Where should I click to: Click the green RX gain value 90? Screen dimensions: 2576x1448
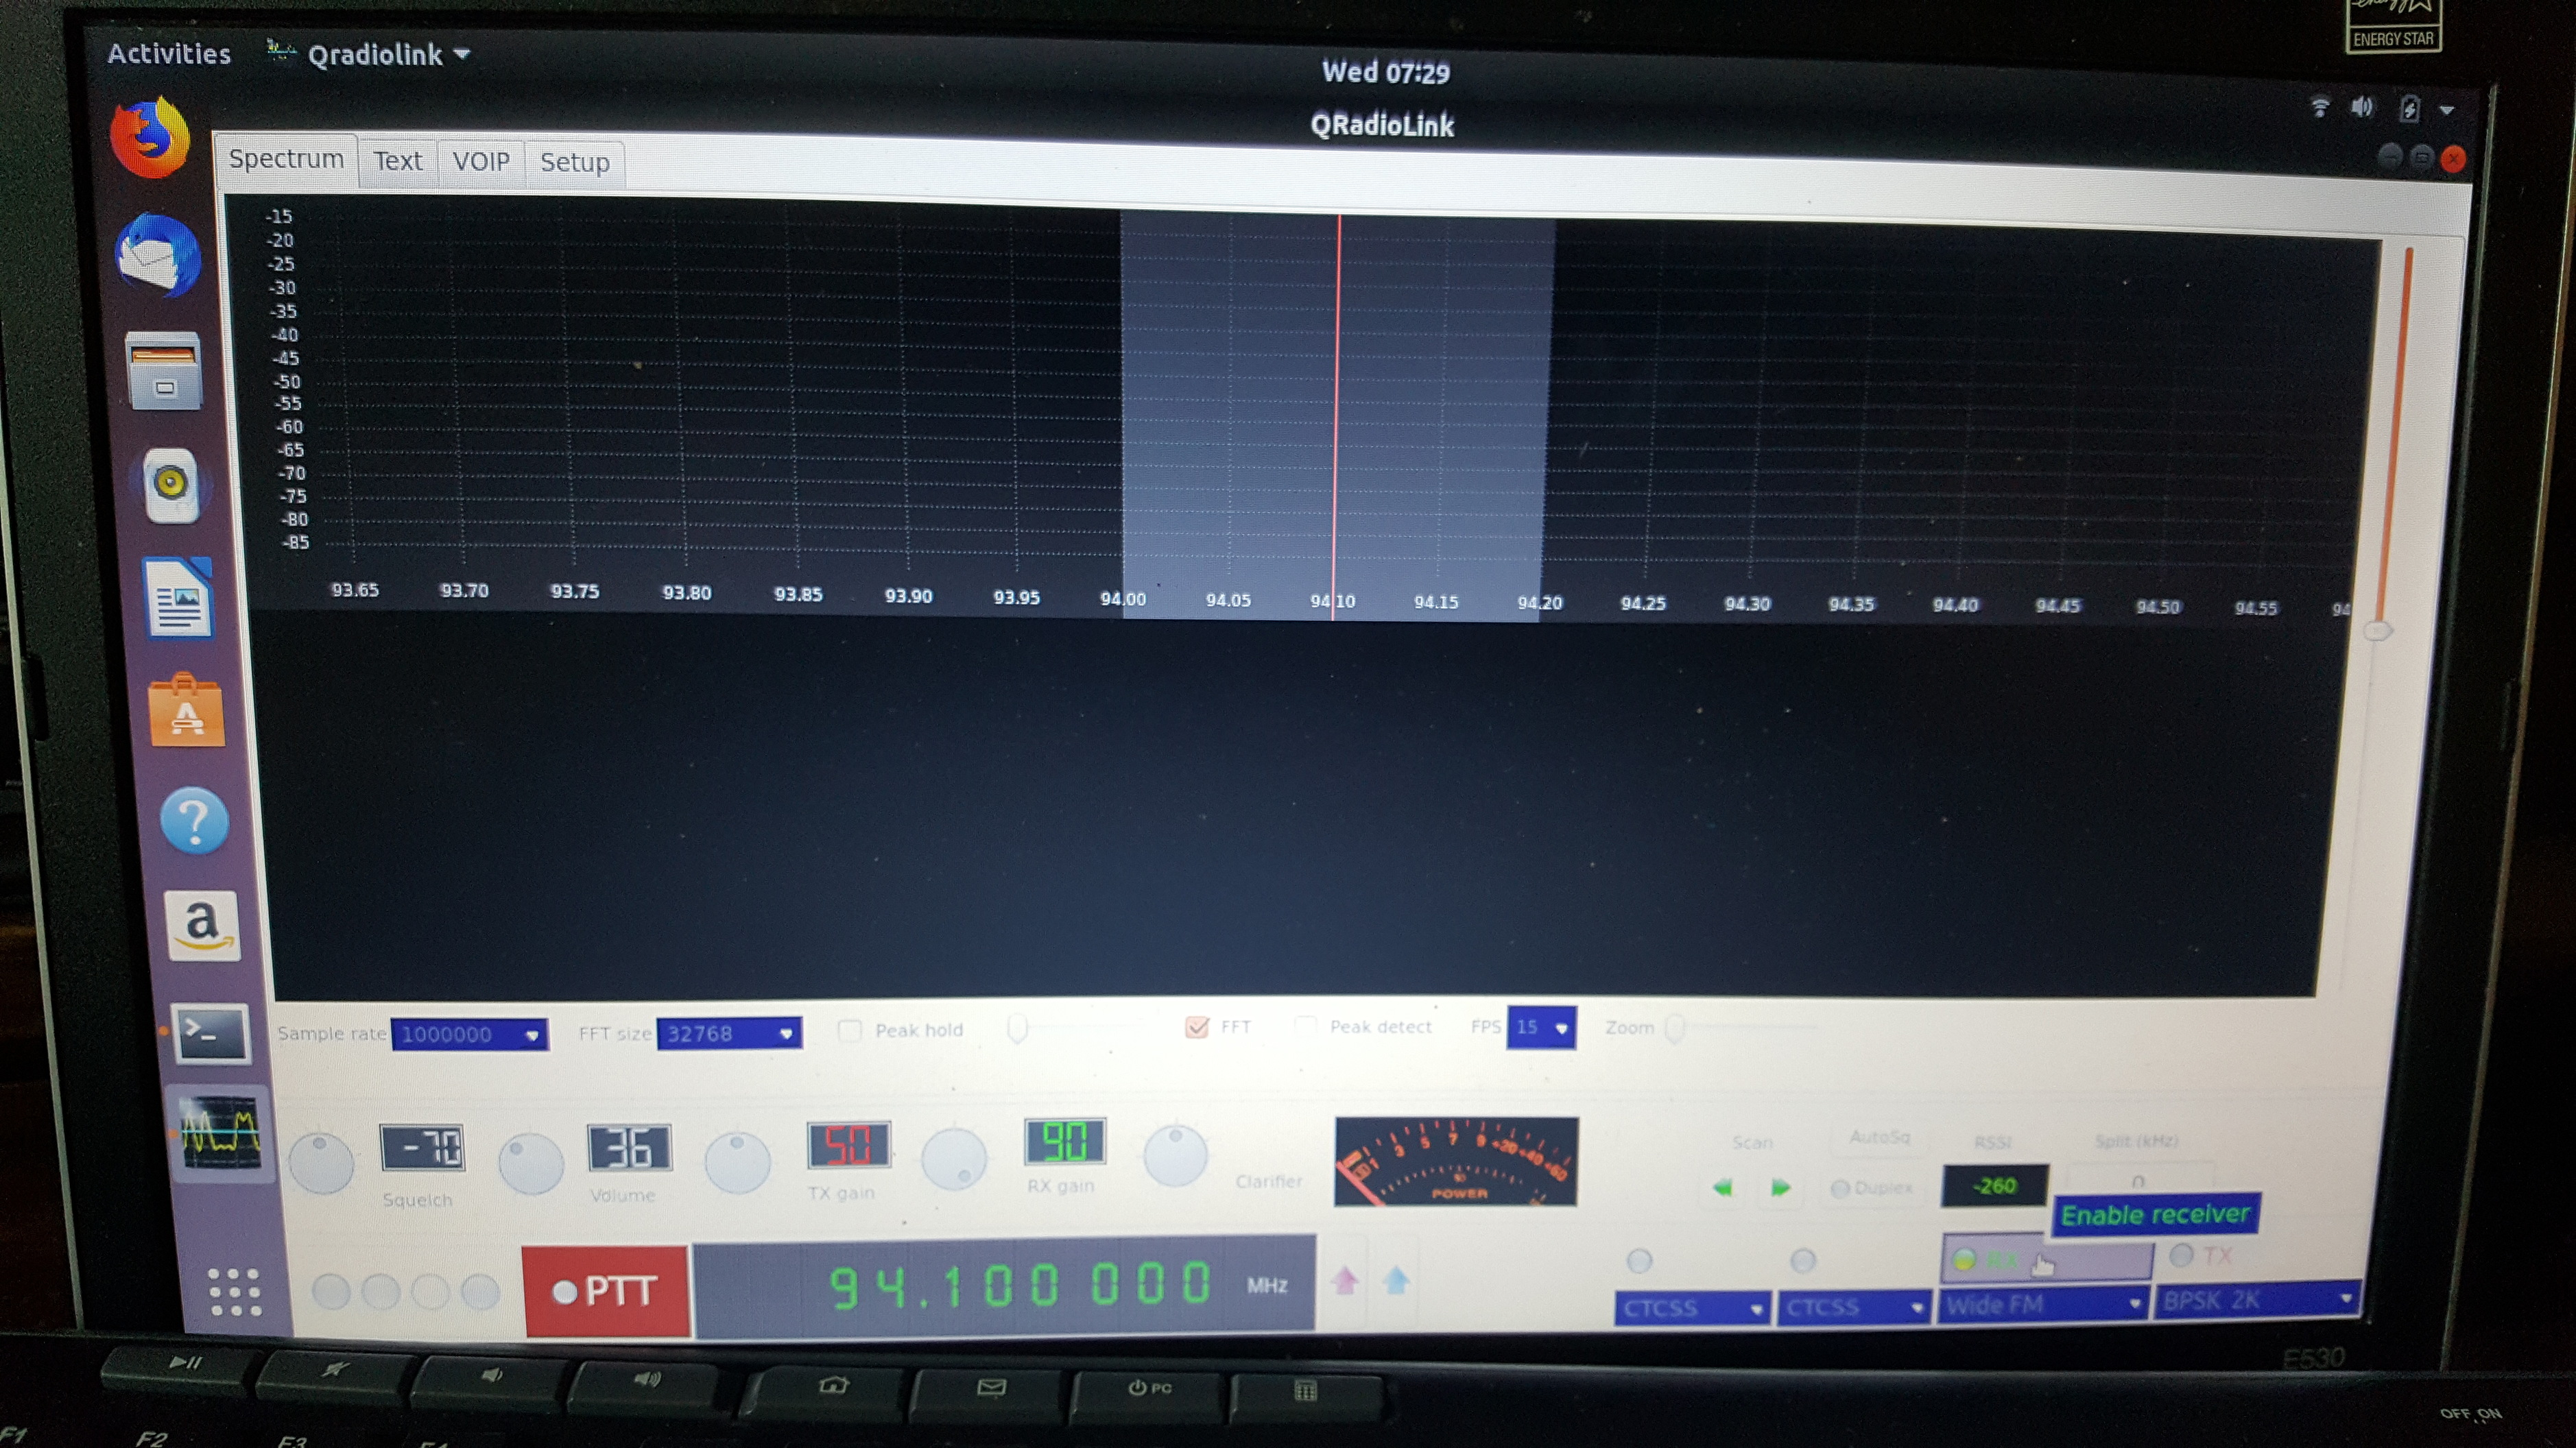click(x=1065, y=1141)
